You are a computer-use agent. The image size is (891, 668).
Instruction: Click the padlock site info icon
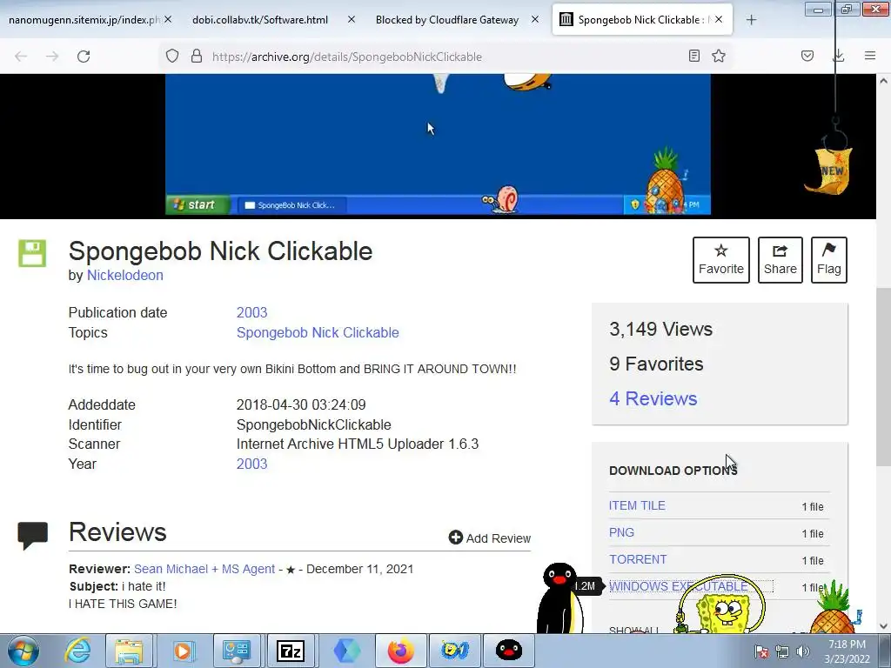[197, 57]
